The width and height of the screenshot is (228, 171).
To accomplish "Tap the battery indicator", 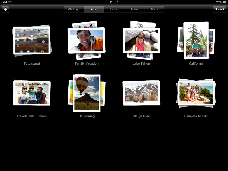I will pos(224,2).
